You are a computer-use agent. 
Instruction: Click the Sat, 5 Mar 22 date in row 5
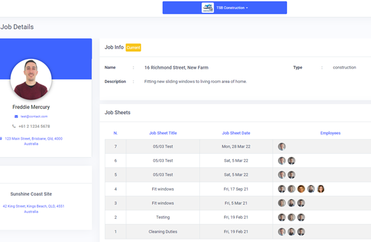pyautogui.click(x=236, y=175)
